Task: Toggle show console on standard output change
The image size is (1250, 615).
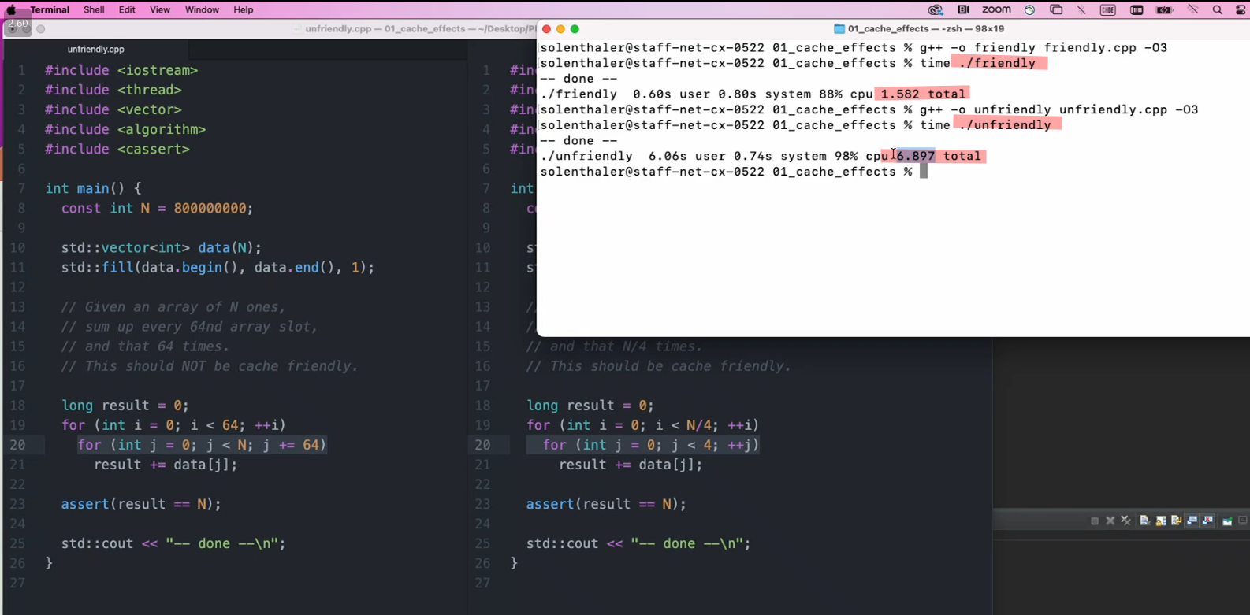Action: coord(1192,521)
